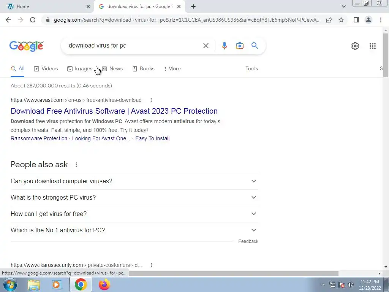
Task: Click the network tray icon
Action: 332,285
